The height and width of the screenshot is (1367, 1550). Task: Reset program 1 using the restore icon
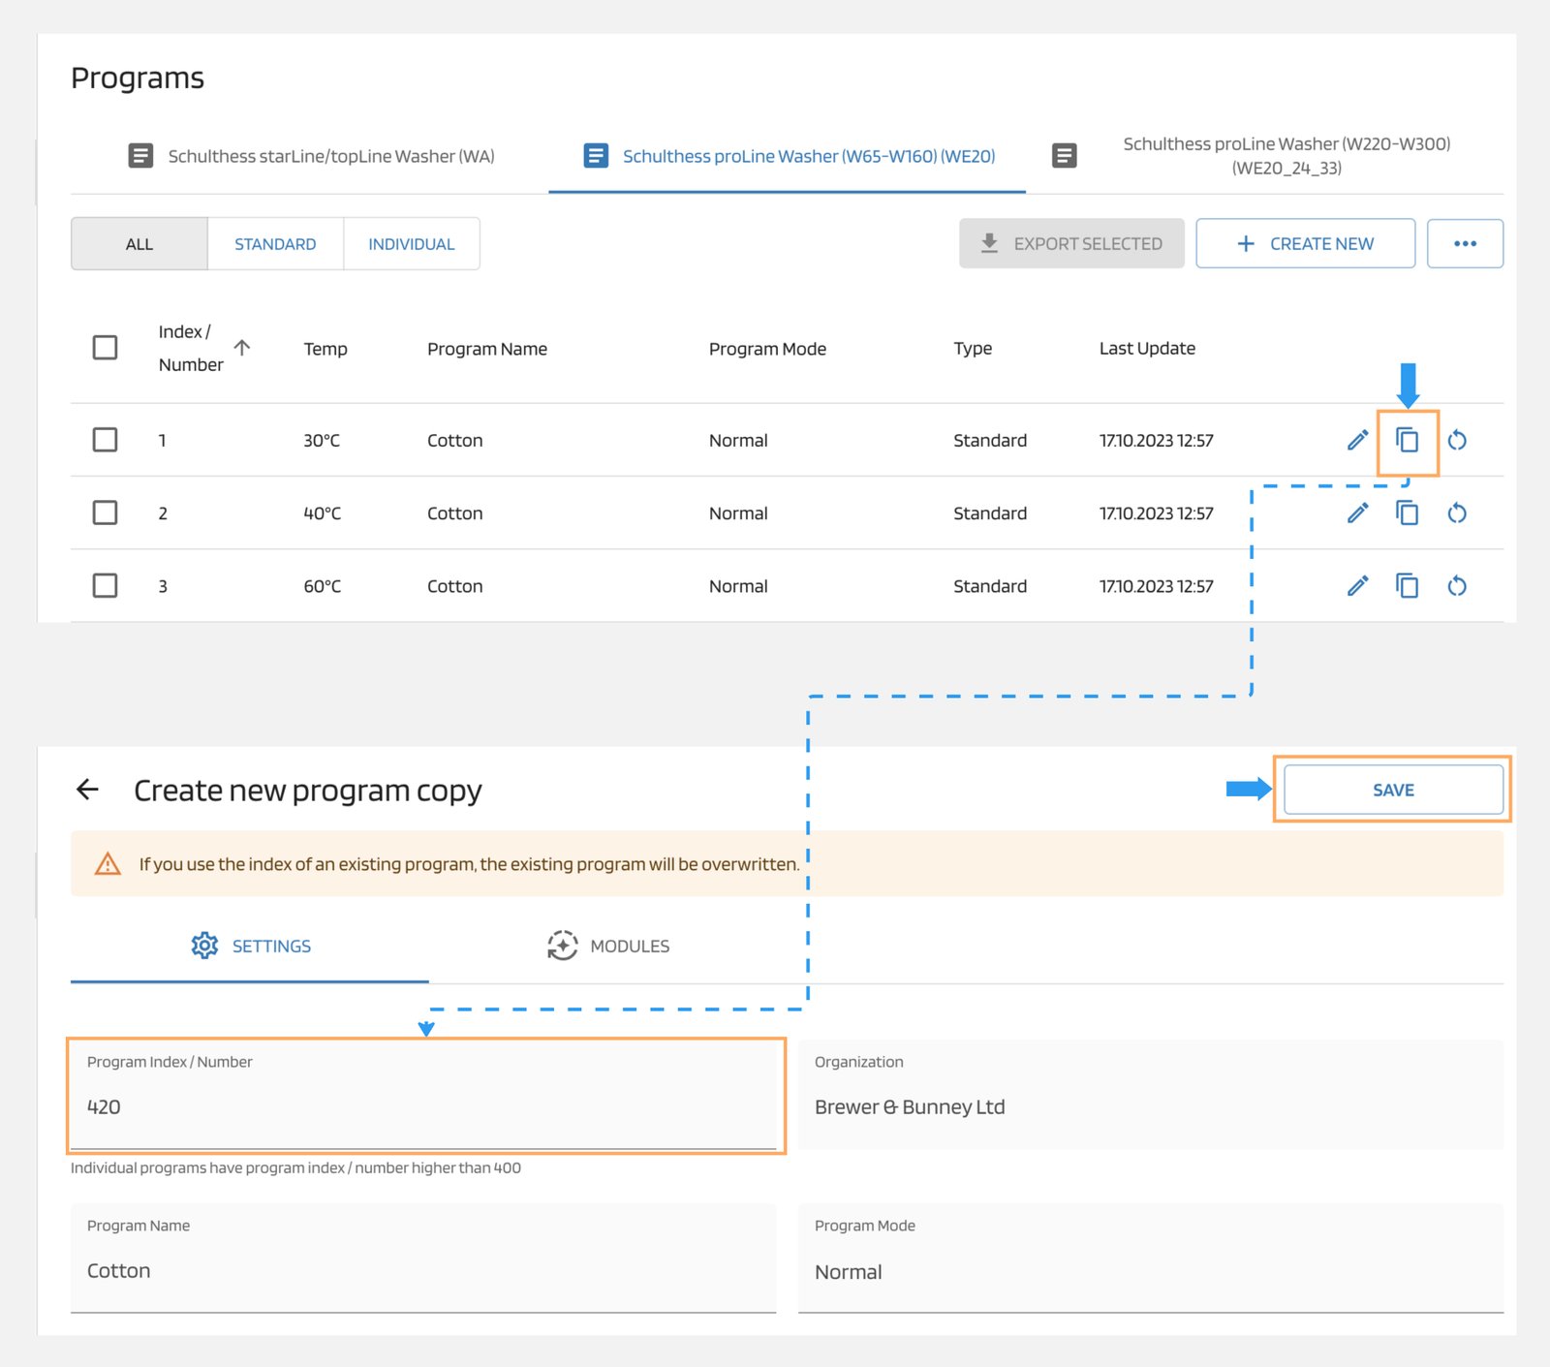pyautogui.click(x=1456, y=441)
